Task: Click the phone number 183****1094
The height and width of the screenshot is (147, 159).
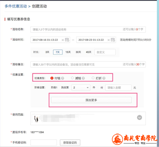Action: click(x=37, y=132)
